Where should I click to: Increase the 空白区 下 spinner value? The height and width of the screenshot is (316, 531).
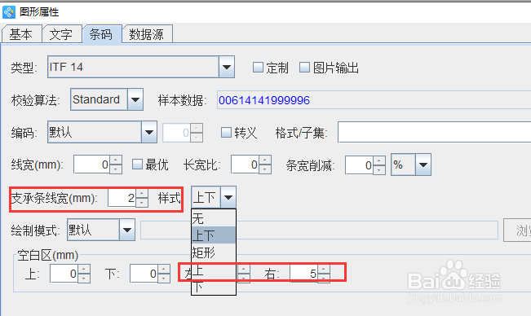point(164,269)
